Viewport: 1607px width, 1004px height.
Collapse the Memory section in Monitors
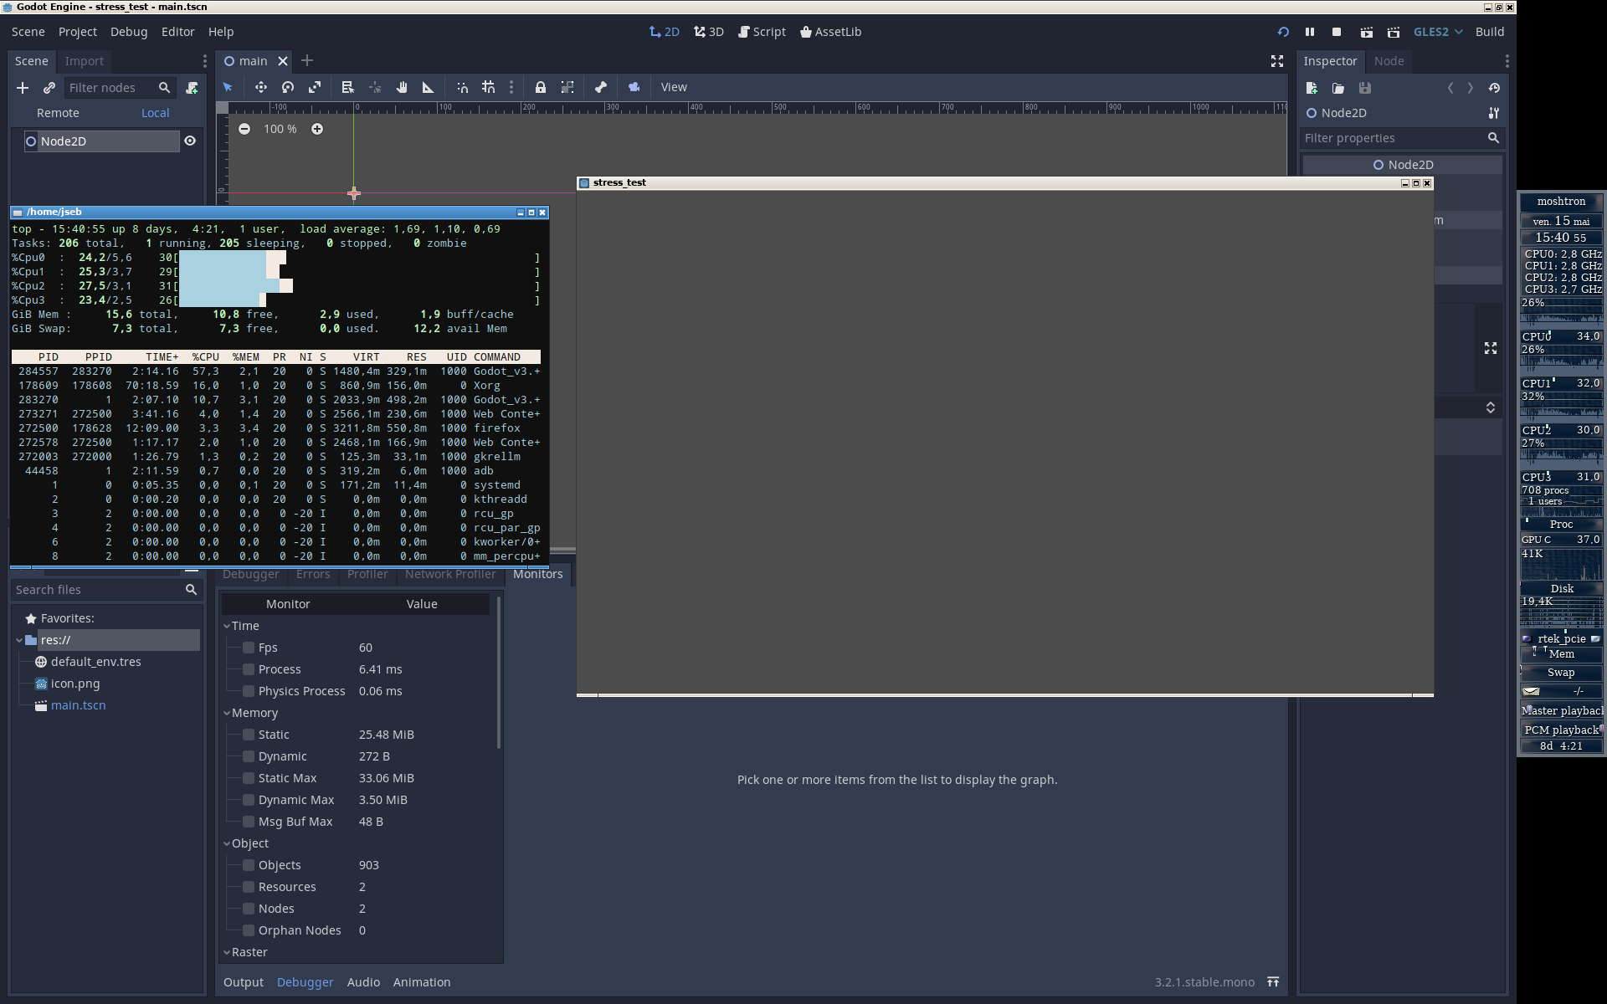click(x=226, y=713)
